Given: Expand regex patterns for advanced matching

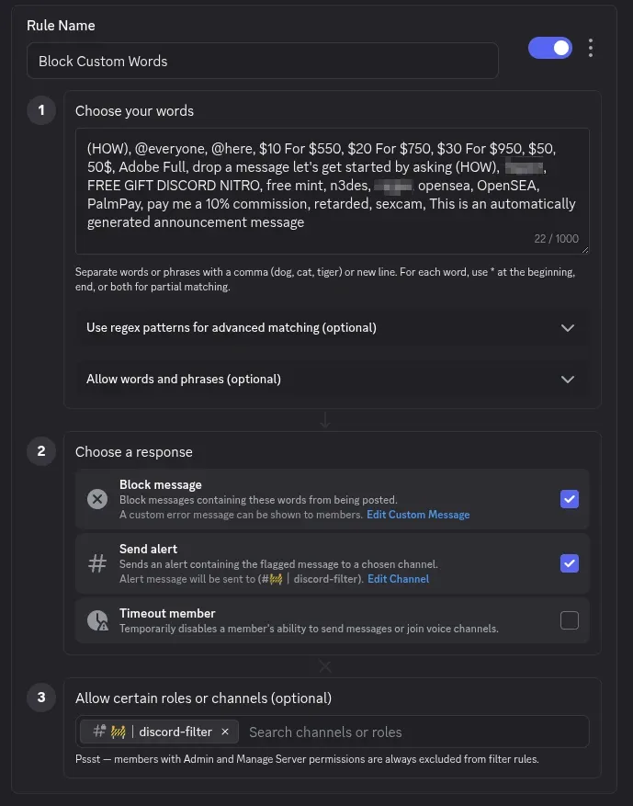Looking at the screenshot, I should click(x=567, y=328).
